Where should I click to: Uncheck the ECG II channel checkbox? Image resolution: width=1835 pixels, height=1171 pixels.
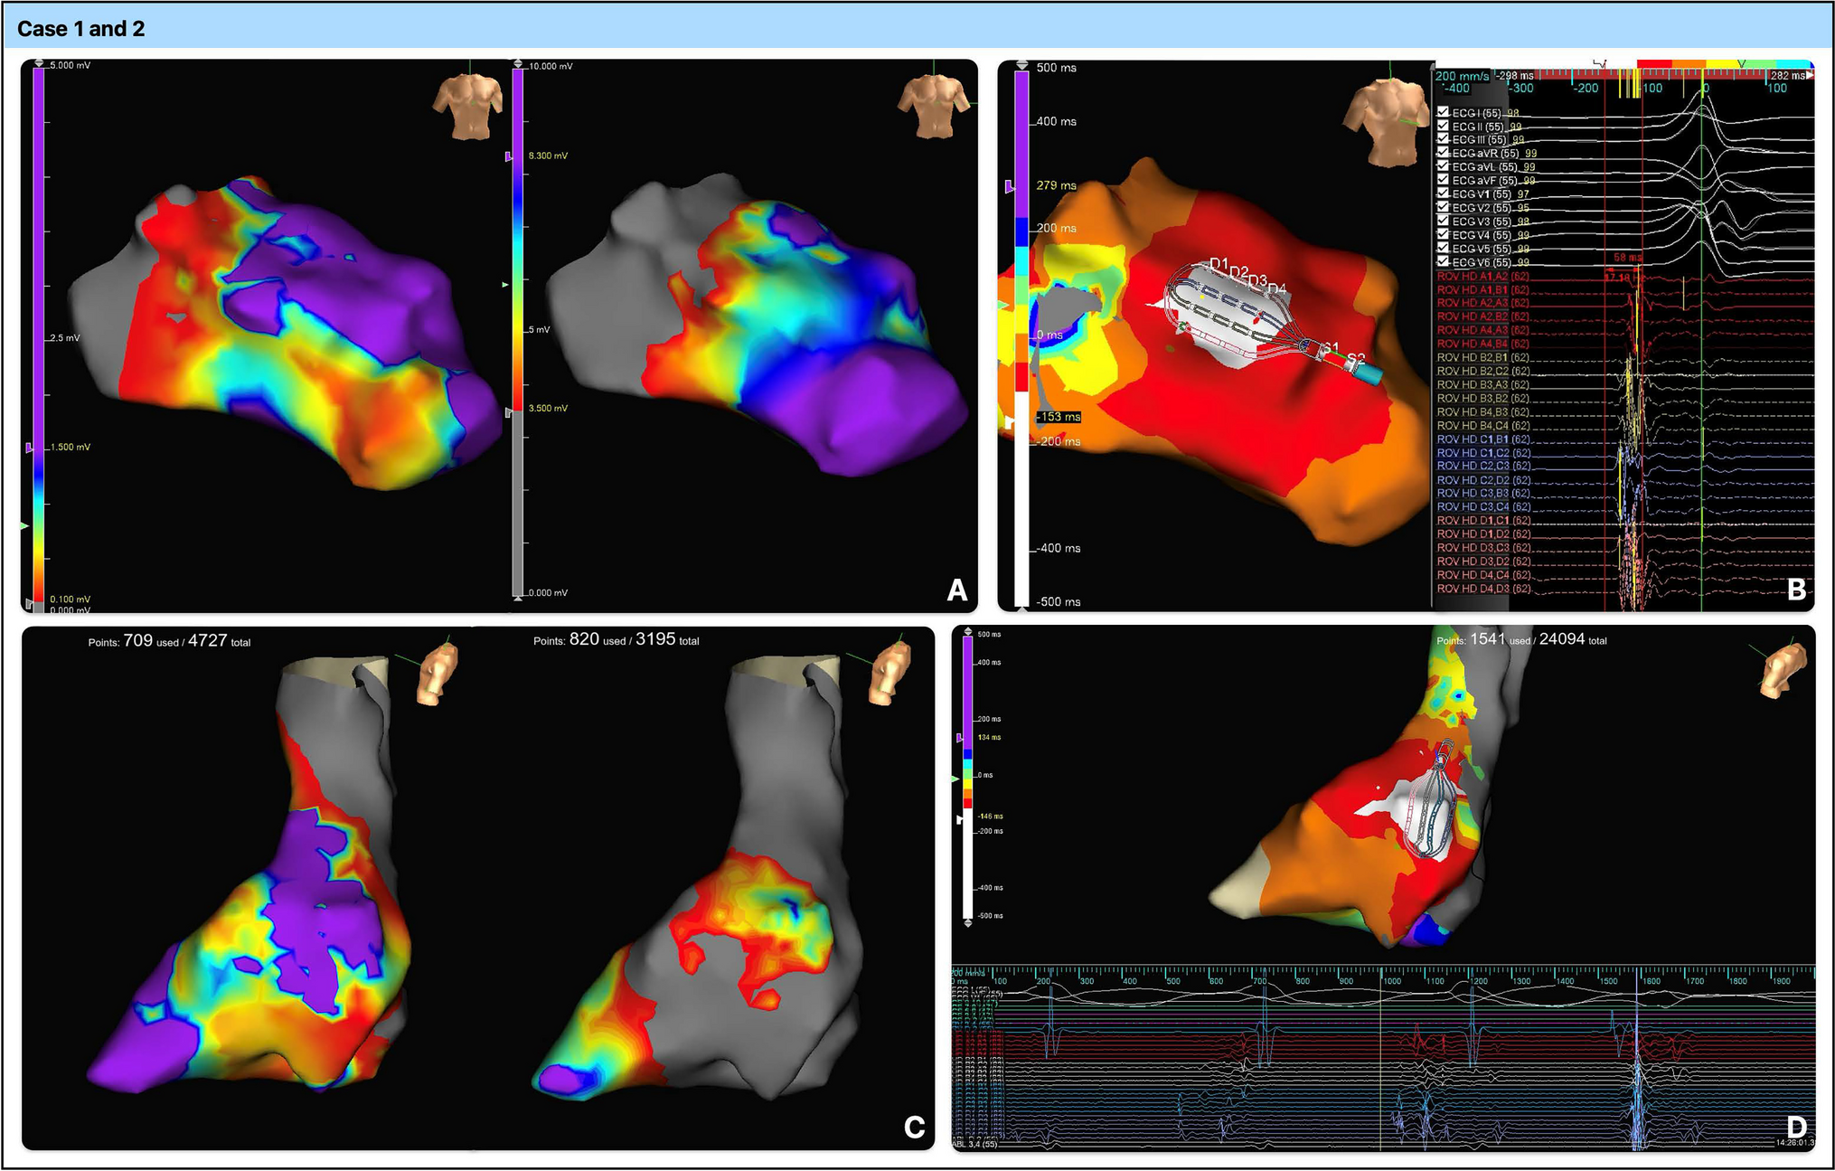point(1443,126)
